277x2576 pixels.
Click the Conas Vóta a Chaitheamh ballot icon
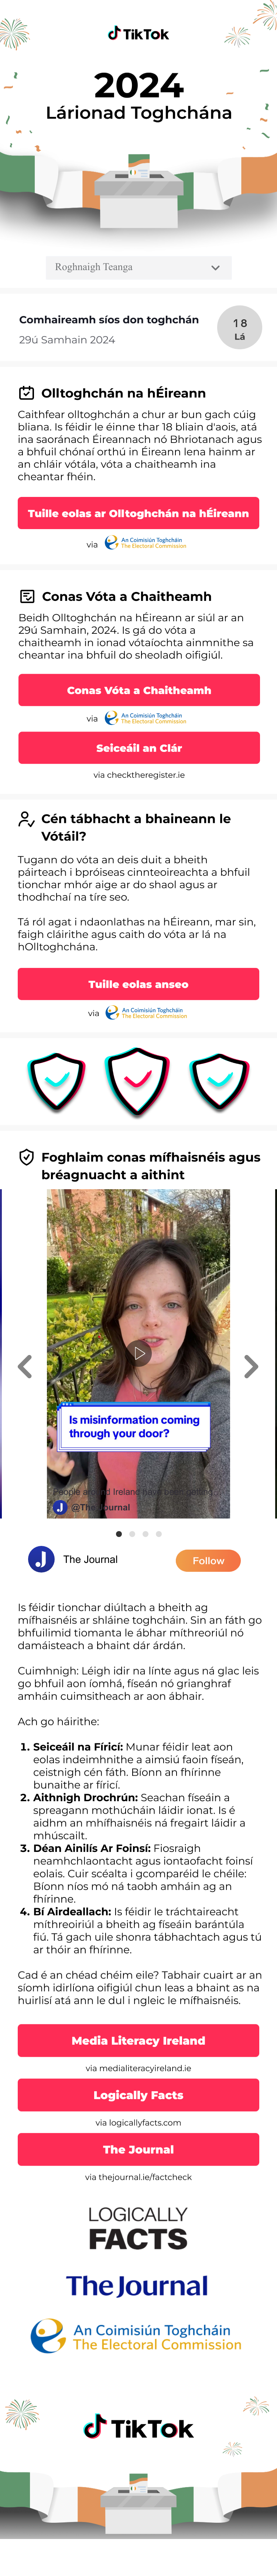tap(27, 596)
